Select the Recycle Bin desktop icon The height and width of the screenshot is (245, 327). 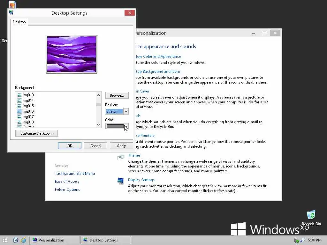pyautogui.click(x=311, y=218)
